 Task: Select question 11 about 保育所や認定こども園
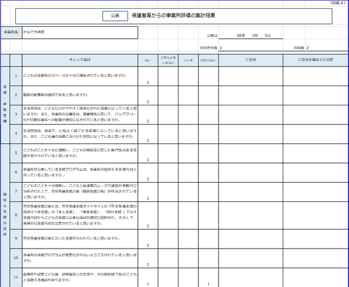tap(80, 277)
